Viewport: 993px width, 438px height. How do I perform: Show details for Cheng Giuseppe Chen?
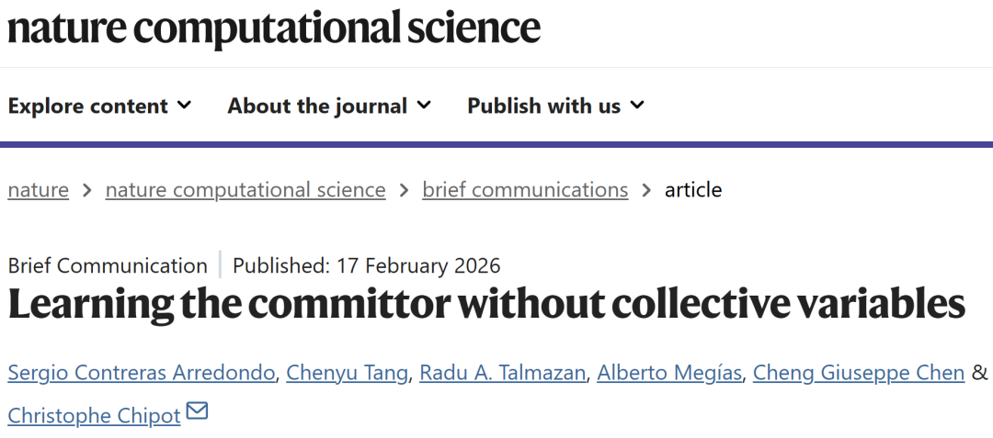859,373
